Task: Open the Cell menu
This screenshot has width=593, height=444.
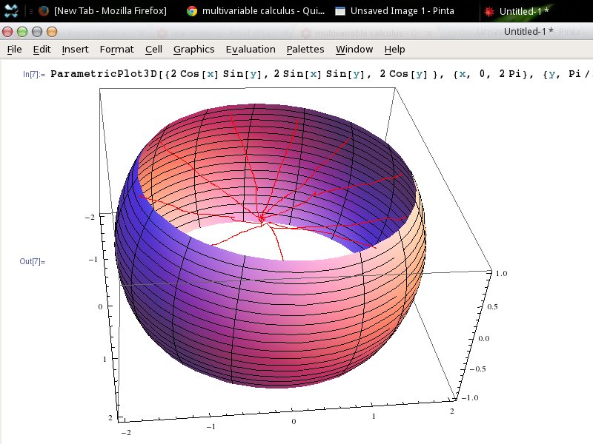Action: tap(153, 49)
